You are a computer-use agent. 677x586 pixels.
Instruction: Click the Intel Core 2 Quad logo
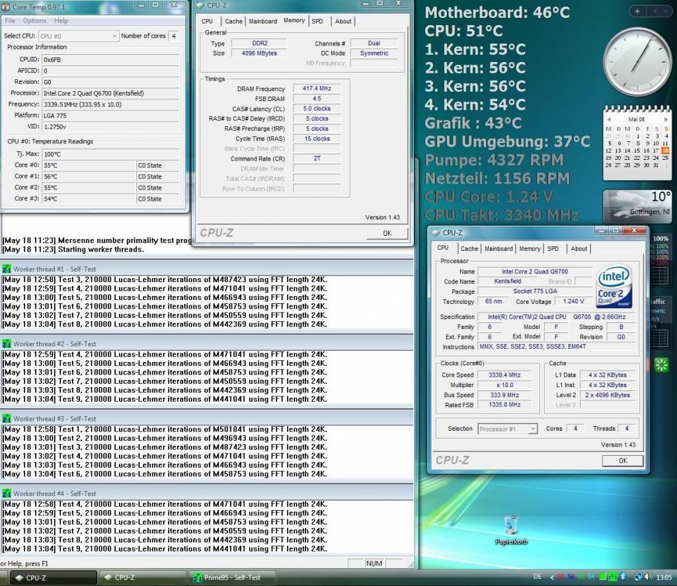[x=614, y=286]
